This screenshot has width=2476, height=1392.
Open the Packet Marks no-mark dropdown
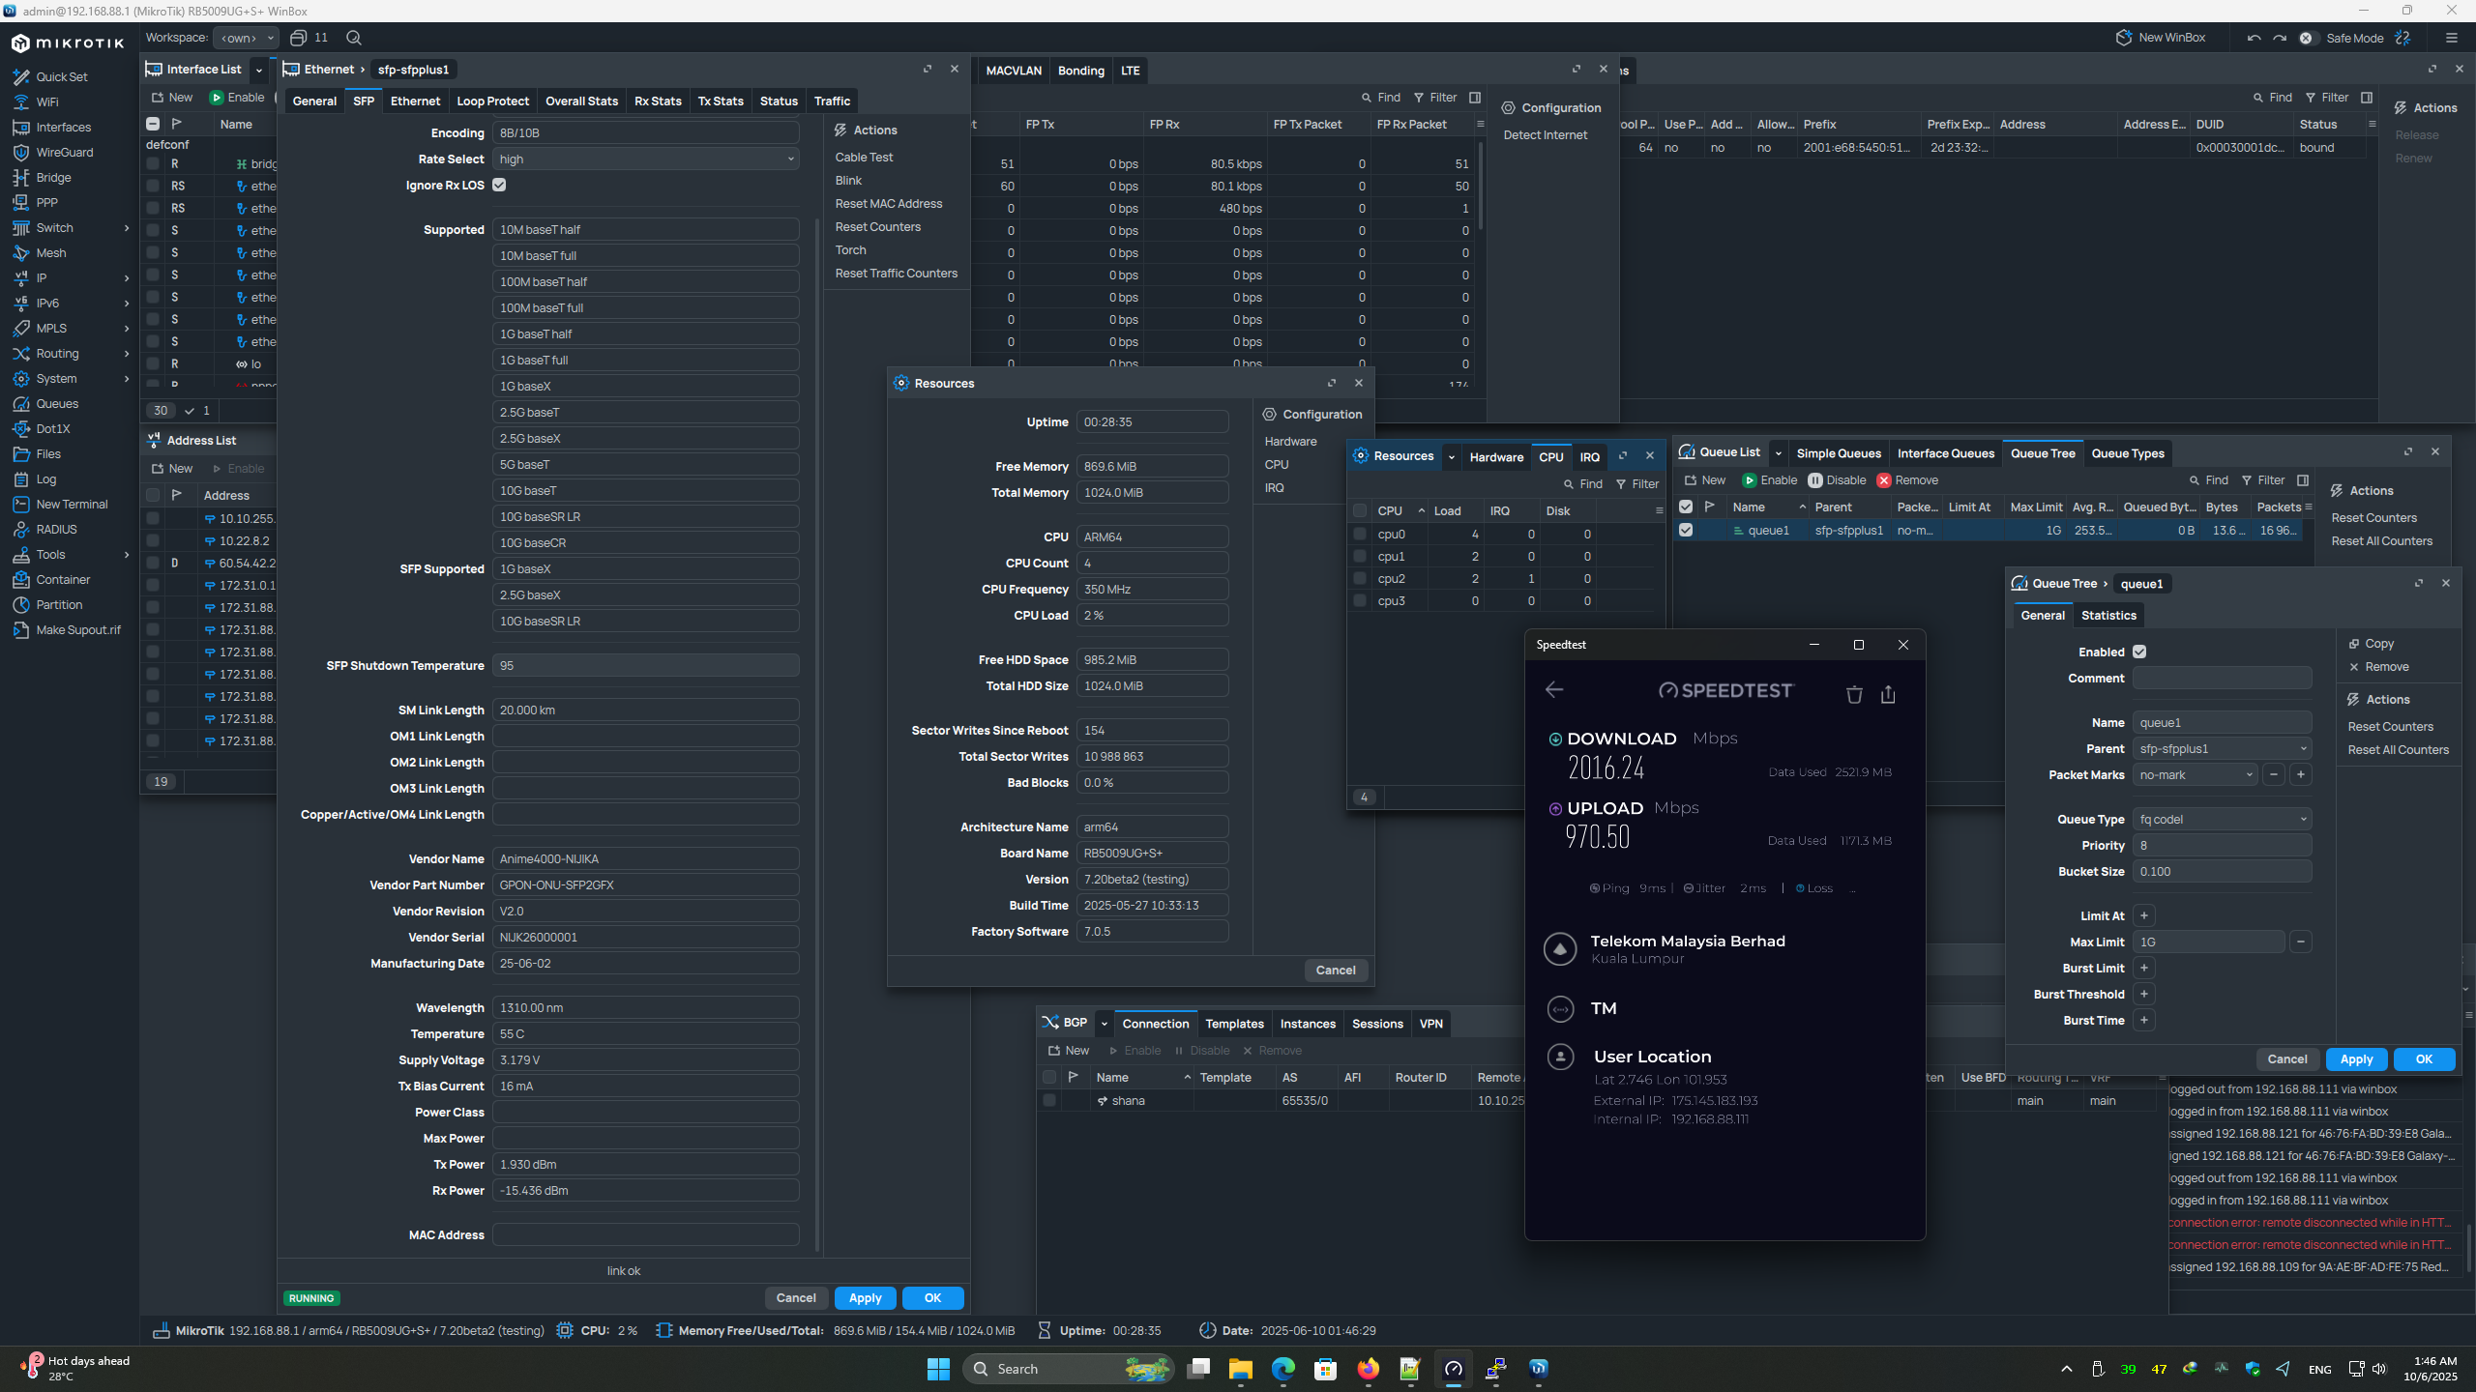tap(2196, 774)
